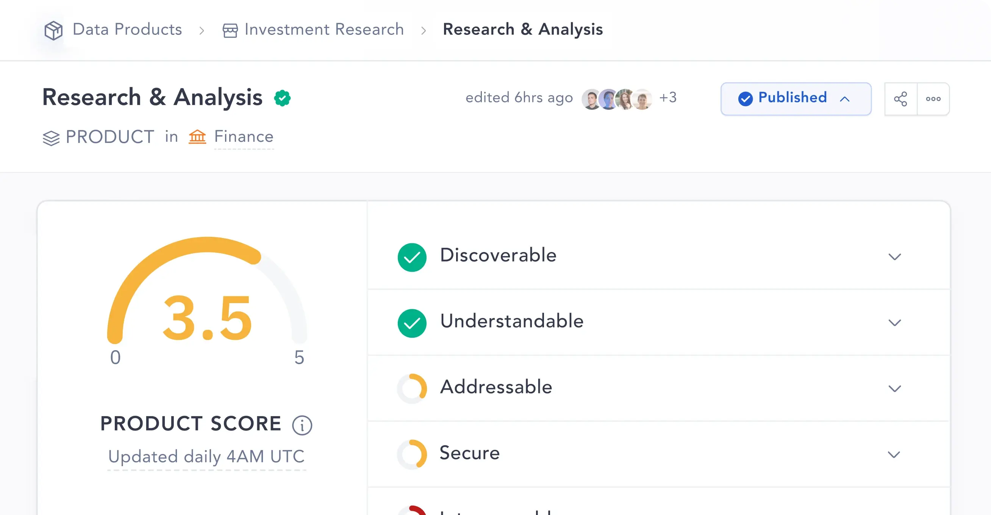Click the Investment Research storefront icon
Screen dimensions: 991x515
230,30
